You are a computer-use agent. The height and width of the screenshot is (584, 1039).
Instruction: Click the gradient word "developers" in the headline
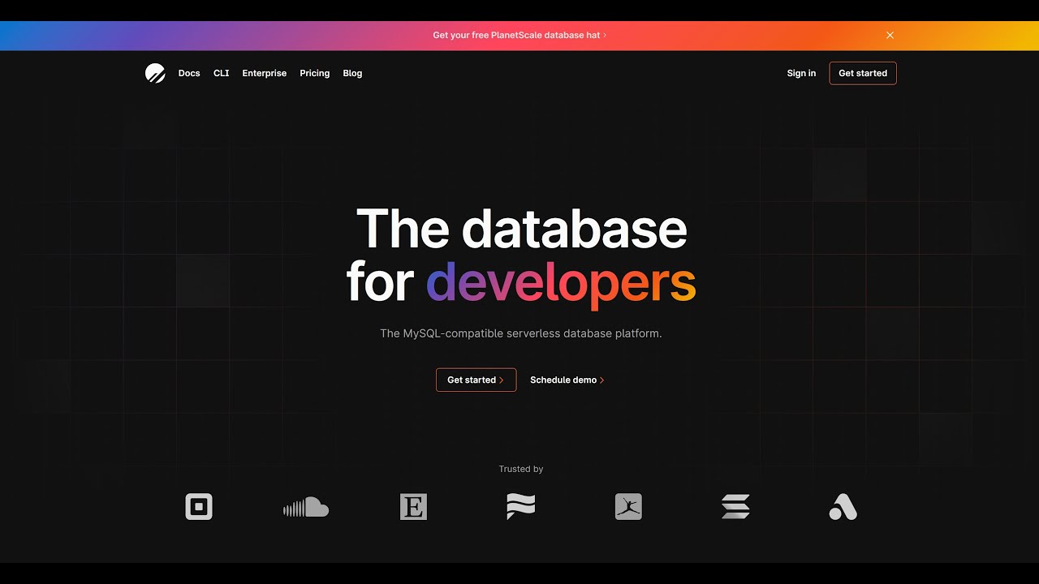coord(561,282)
